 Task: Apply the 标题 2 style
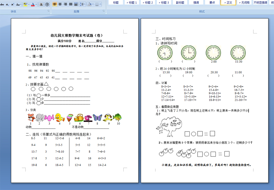pos(148,2)
